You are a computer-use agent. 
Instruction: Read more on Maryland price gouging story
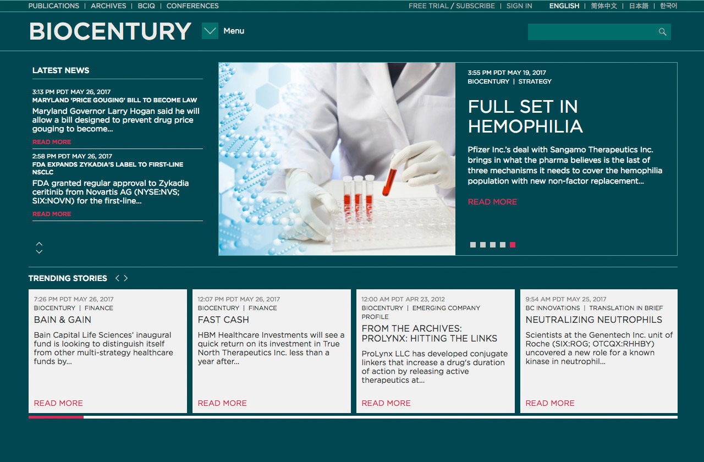52,142
